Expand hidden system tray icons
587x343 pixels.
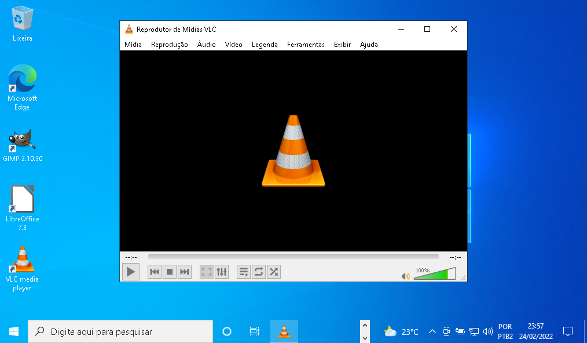click(432, 331)
